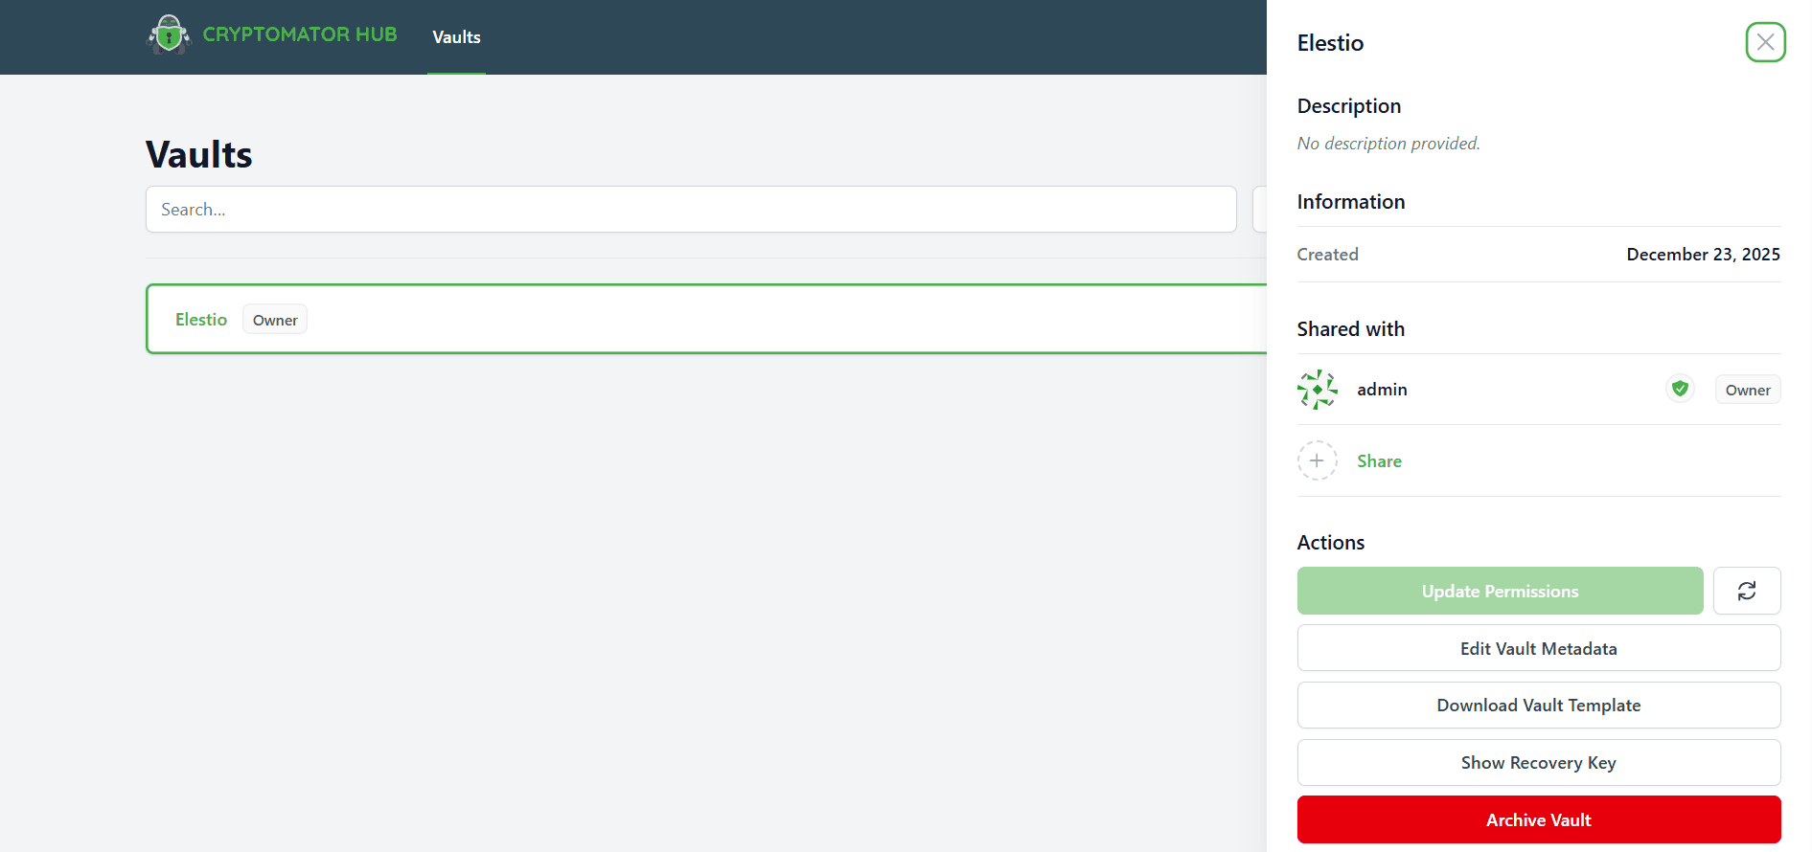Click the green verified shield icon next to admin
The width and height of the screenshot is (1812, 852).
1680,389
